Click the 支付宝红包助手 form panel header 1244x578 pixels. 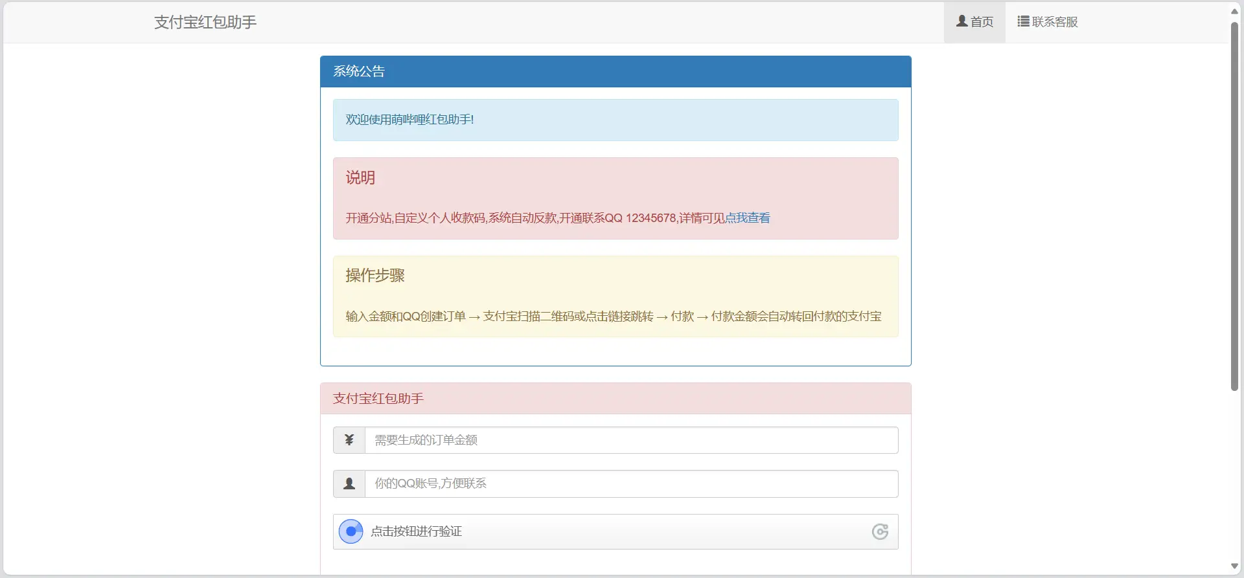coord(616,399)
